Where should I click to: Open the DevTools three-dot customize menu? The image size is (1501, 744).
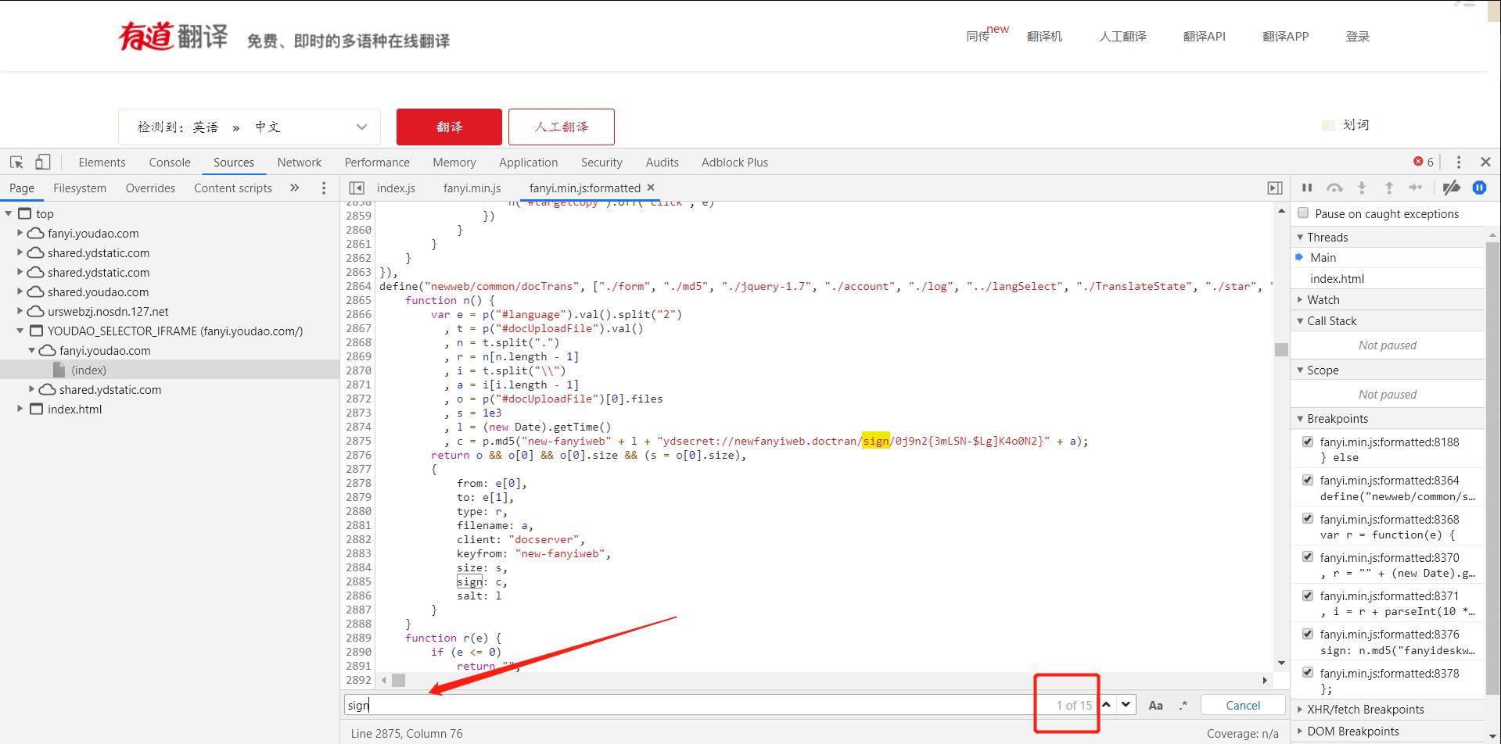pos(1458,162)
